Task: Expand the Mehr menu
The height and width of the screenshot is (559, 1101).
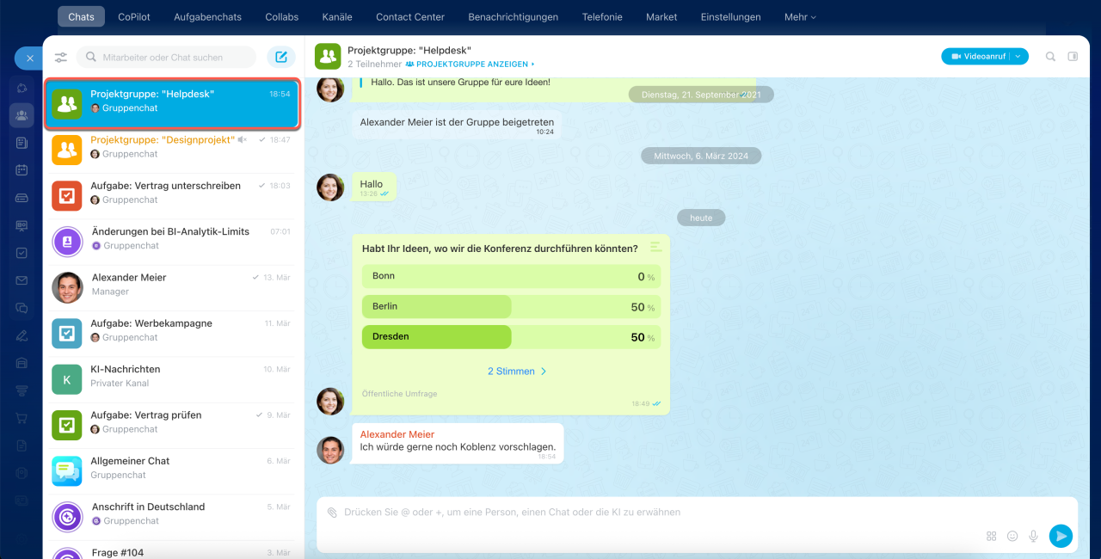Action: [x=800, y=16]
